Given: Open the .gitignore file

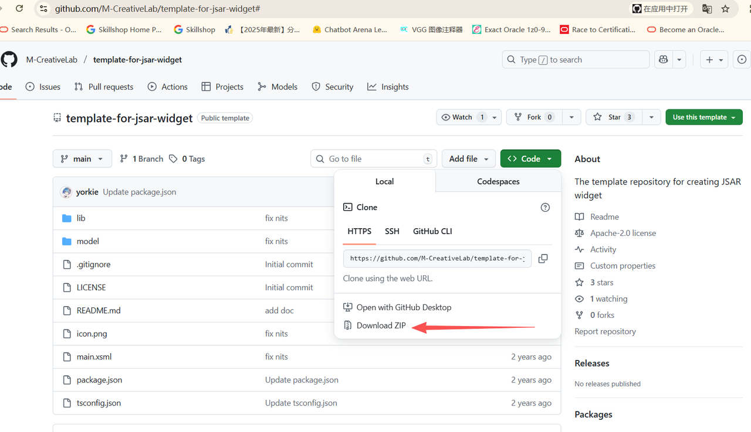Looking at the screenshot, I should click(x=93, y=264).
